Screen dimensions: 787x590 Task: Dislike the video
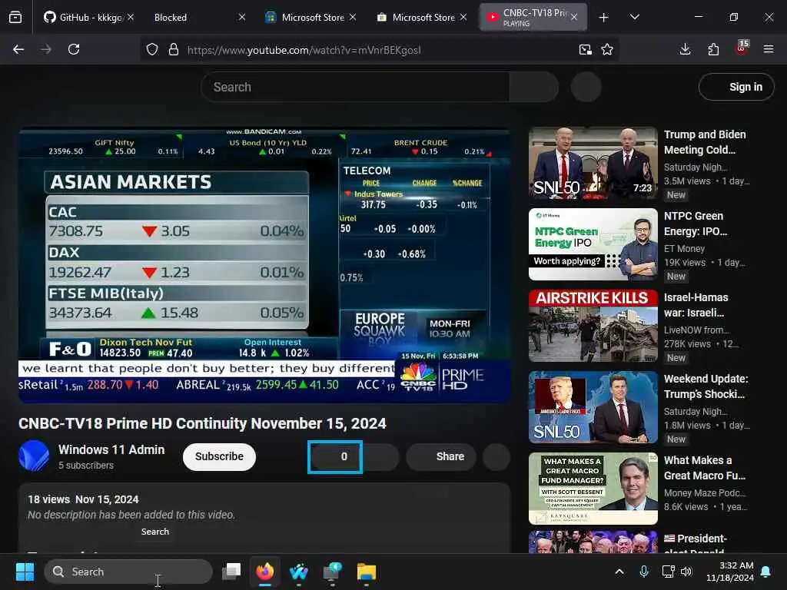pyautogui.click(x=381, y=456)
